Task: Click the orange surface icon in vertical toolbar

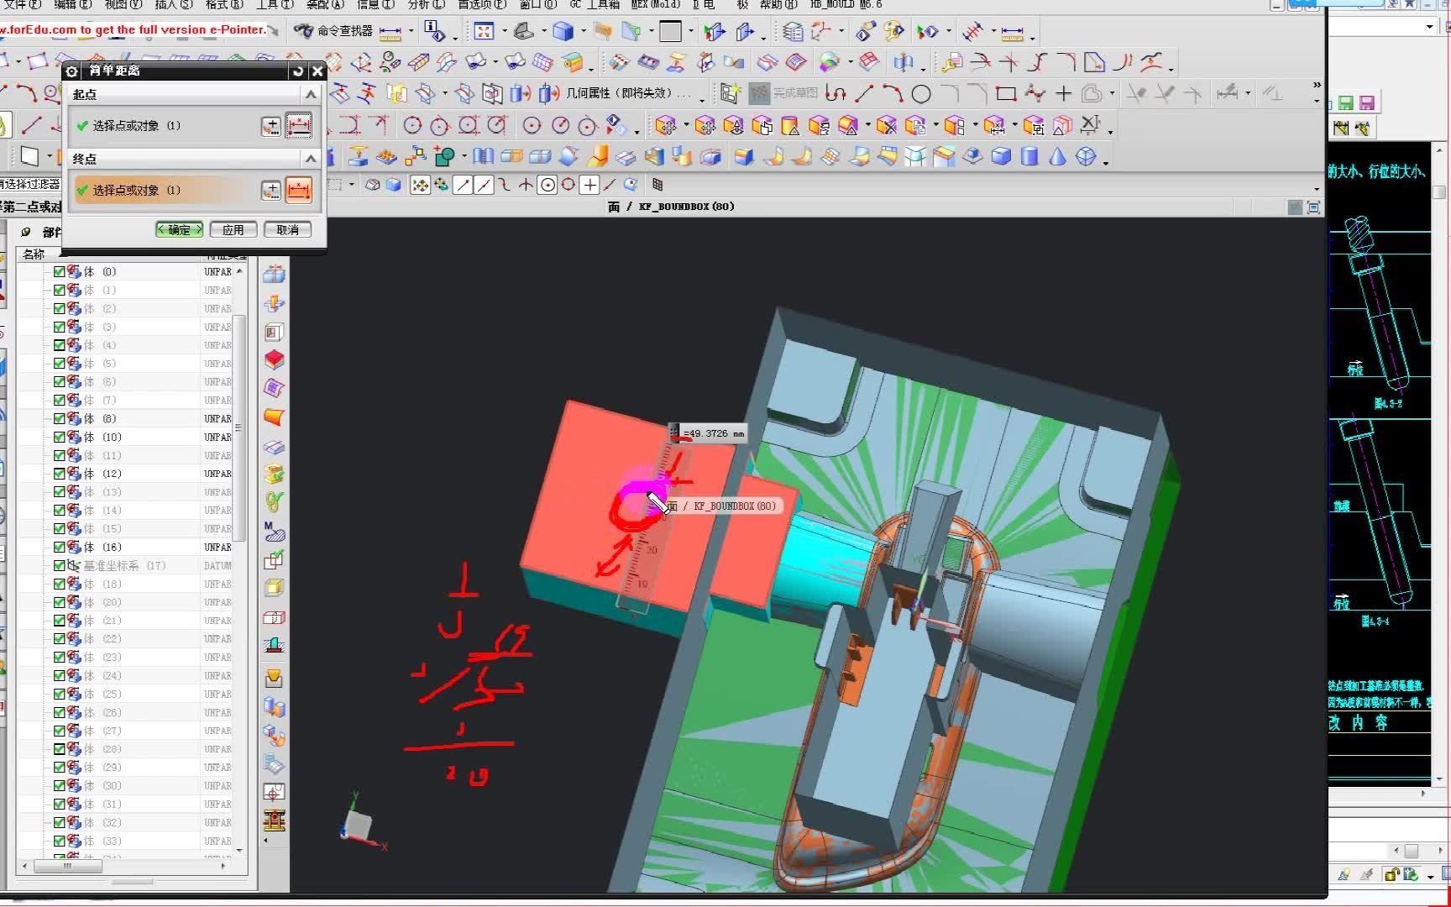Action: [x=274, y=417]
